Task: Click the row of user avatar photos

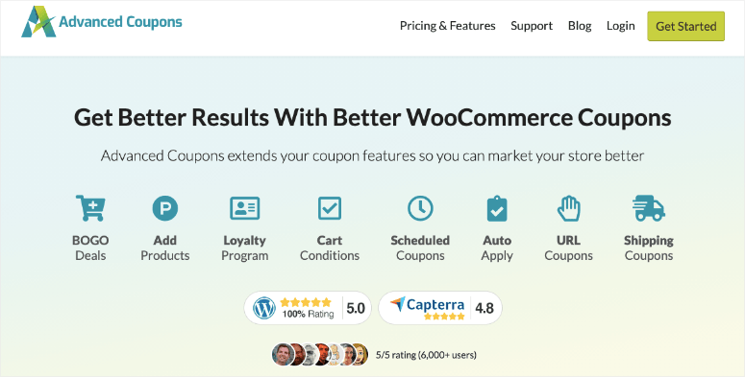Action: (320, 355)
